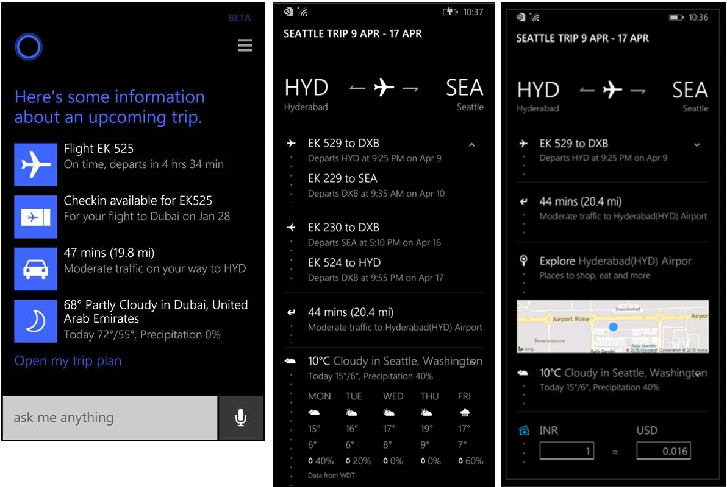727x487 pixels.
Task: Tap the car traffic tile
Action: click(36, 269)
